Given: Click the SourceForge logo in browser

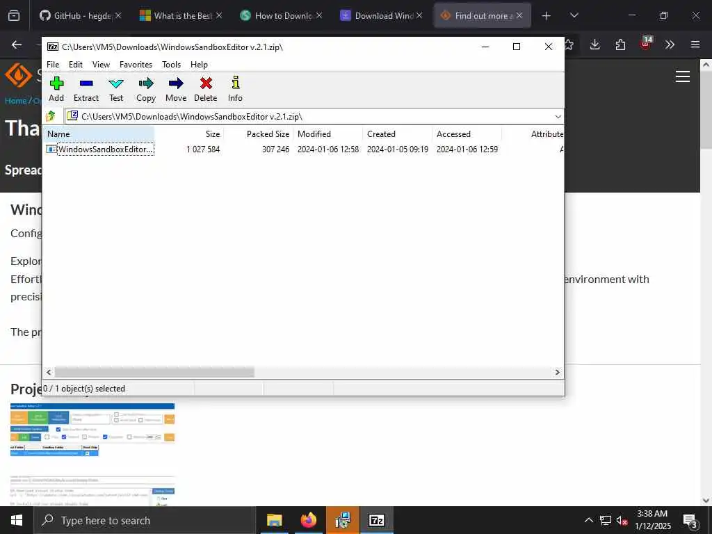Looking at the screenshot, I should click(19, 75).
